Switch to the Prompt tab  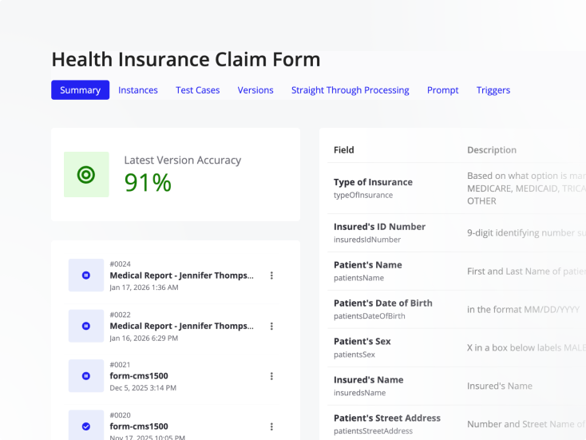click(442, 90)
